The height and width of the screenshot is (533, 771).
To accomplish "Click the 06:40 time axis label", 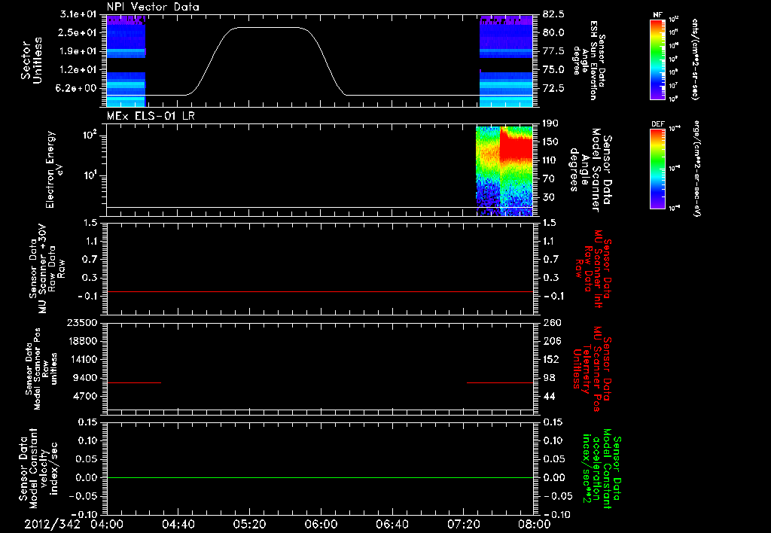I will click(392, 524).
